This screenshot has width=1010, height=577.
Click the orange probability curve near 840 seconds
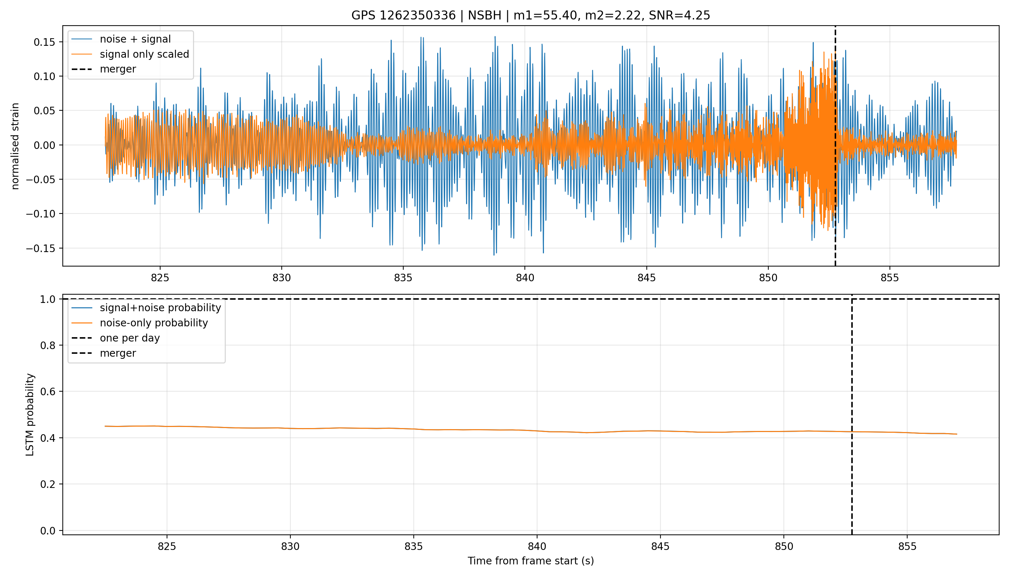(x=537, y=431)
